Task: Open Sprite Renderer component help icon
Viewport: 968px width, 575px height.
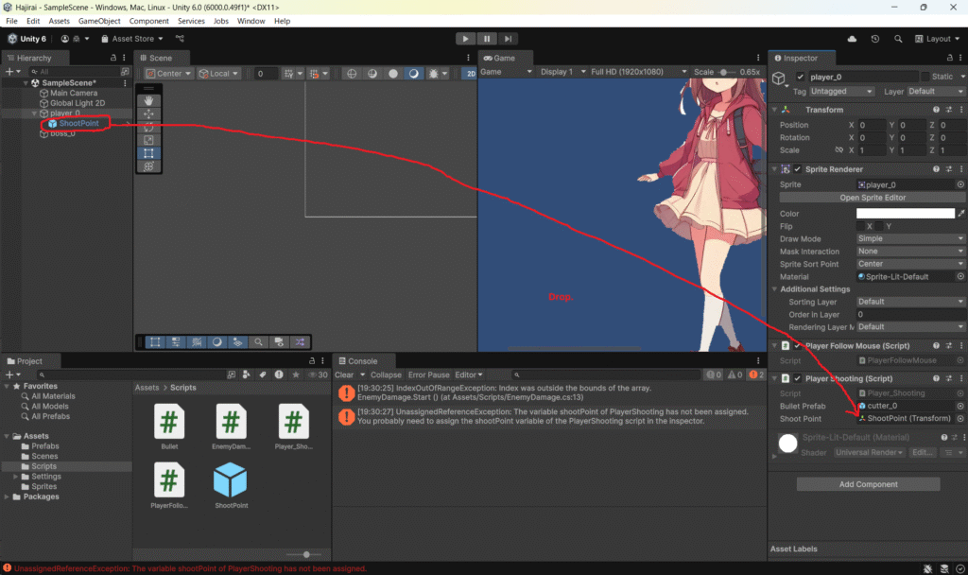Action: [x=936, y=168]
